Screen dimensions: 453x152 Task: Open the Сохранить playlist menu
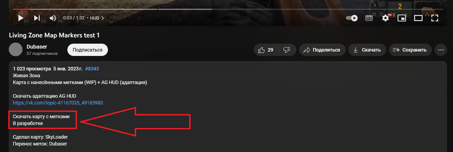(x=410, y=50)
